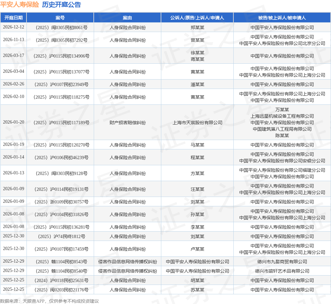Select the date 2026-02-10 cell

pos(14,97)
